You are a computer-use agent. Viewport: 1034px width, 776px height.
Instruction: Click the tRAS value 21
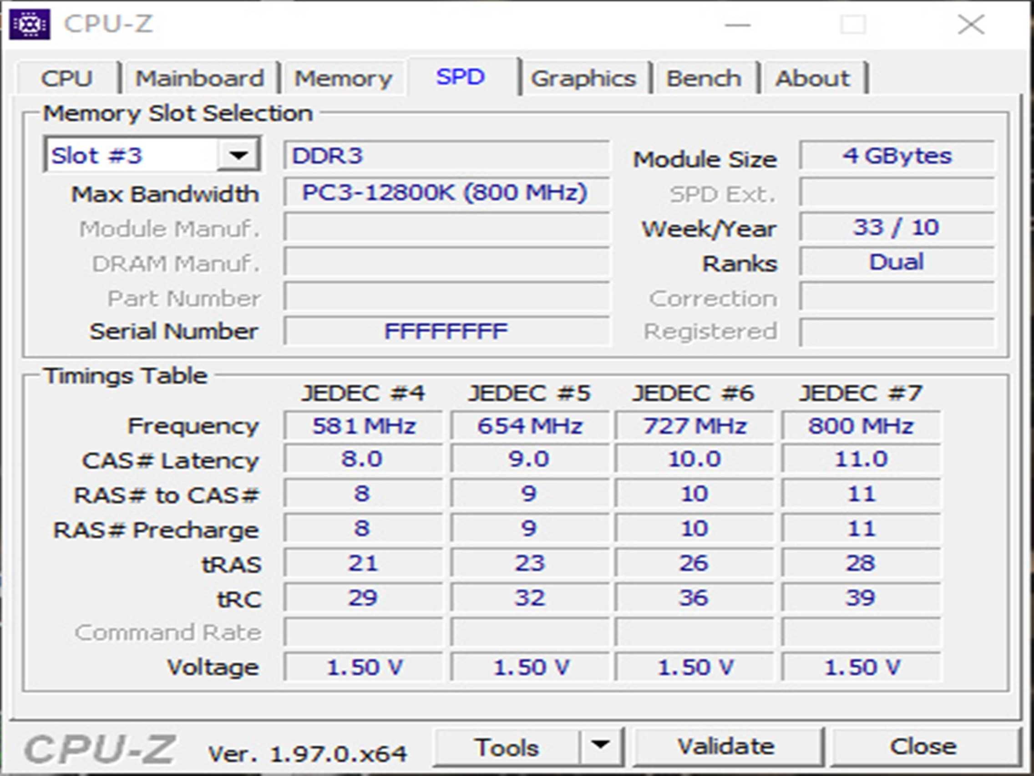pos(363,563)
